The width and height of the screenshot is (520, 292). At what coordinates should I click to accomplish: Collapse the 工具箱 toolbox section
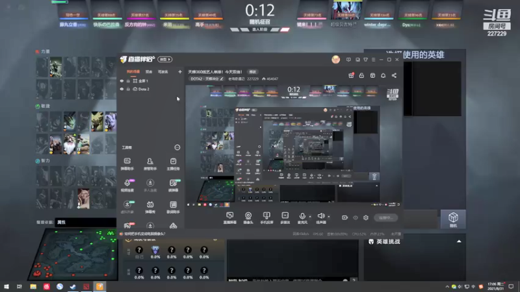[177, 147]
